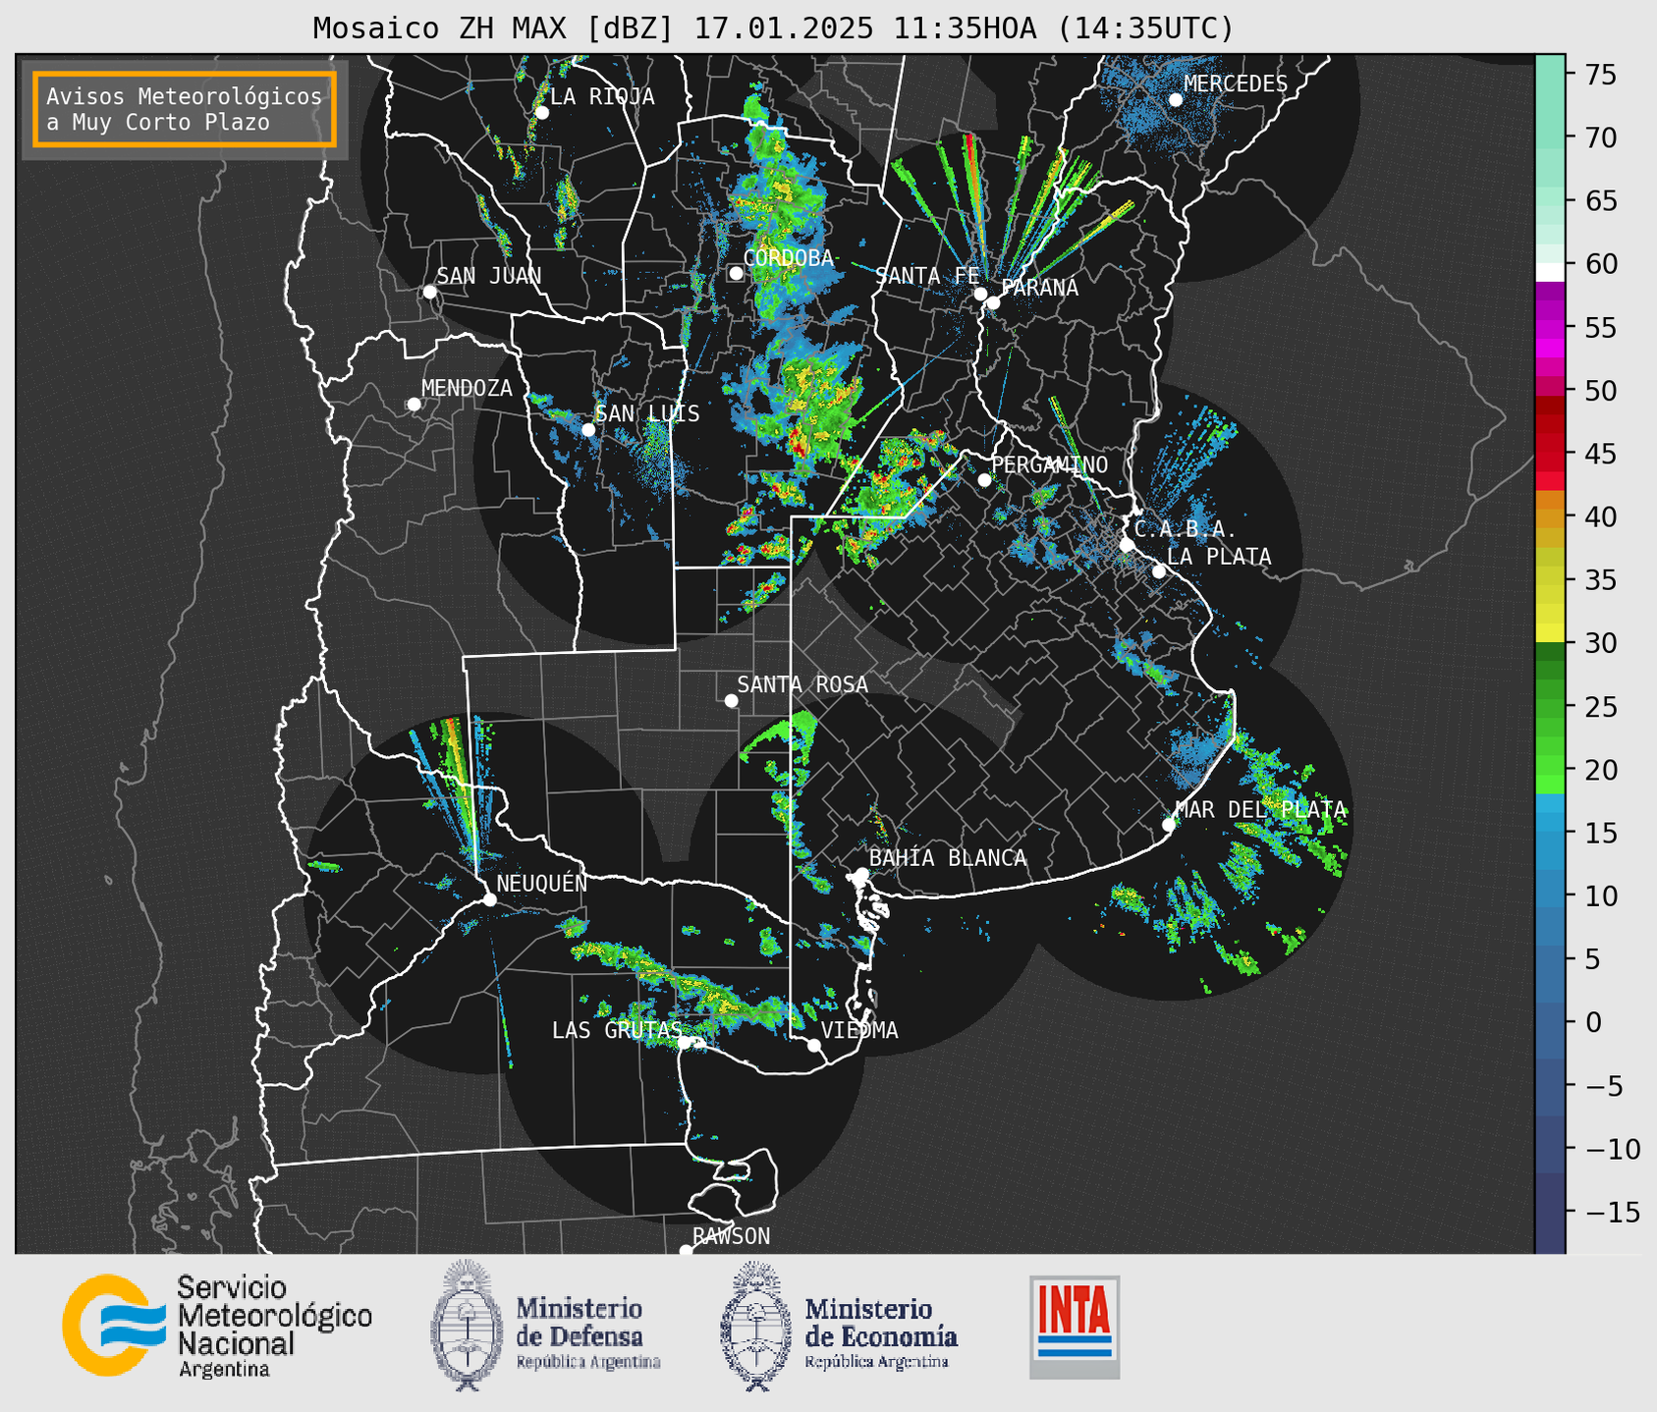The height and width of the screenshot is (1412, 1657).
Task: Click the 50 colorbar tick label
Action: (x=1601, y=391)
